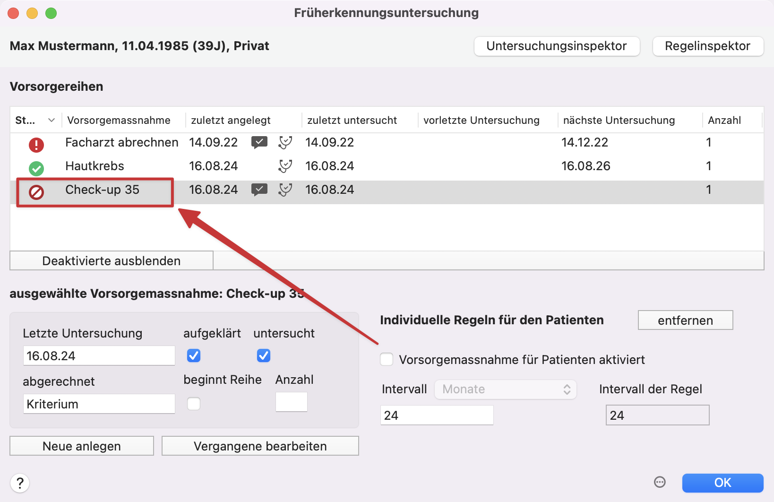
Task: Click zuletzt angelegt date in Check-up 35 row
Action: coord(214,190)
